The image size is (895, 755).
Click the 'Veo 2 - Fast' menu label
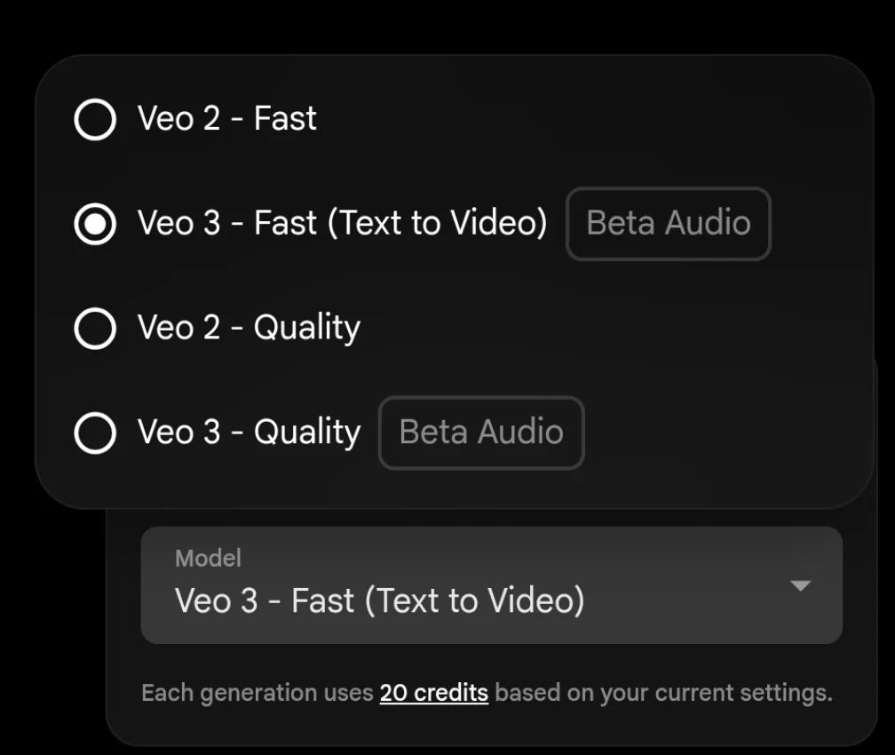[x=226, y=119]
